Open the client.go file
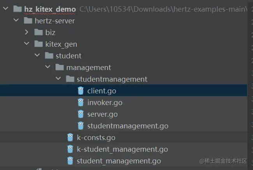 [x=102, y=91]
